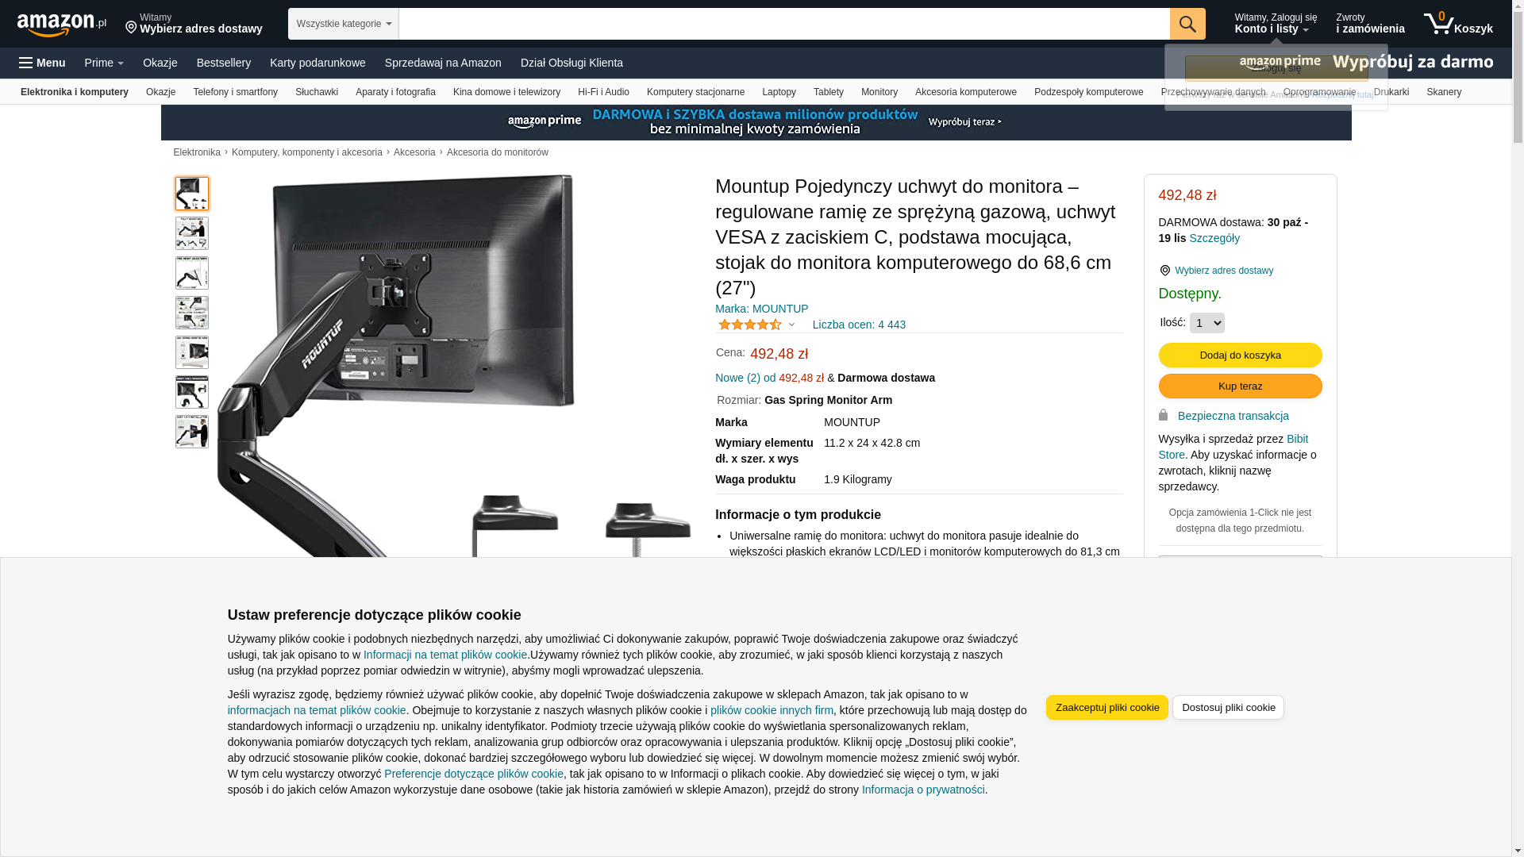Click Dodaj do koszyka button
Screen dimensions: 1524x857
coord(1240,355)
